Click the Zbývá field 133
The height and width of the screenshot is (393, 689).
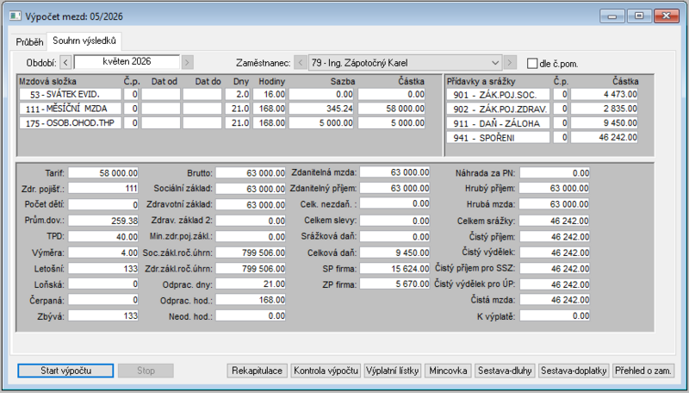click(103, 315)
